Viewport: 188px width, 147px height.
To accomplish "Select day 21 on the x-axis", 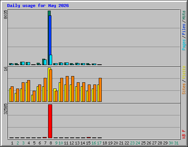I will tap(121, 143).
